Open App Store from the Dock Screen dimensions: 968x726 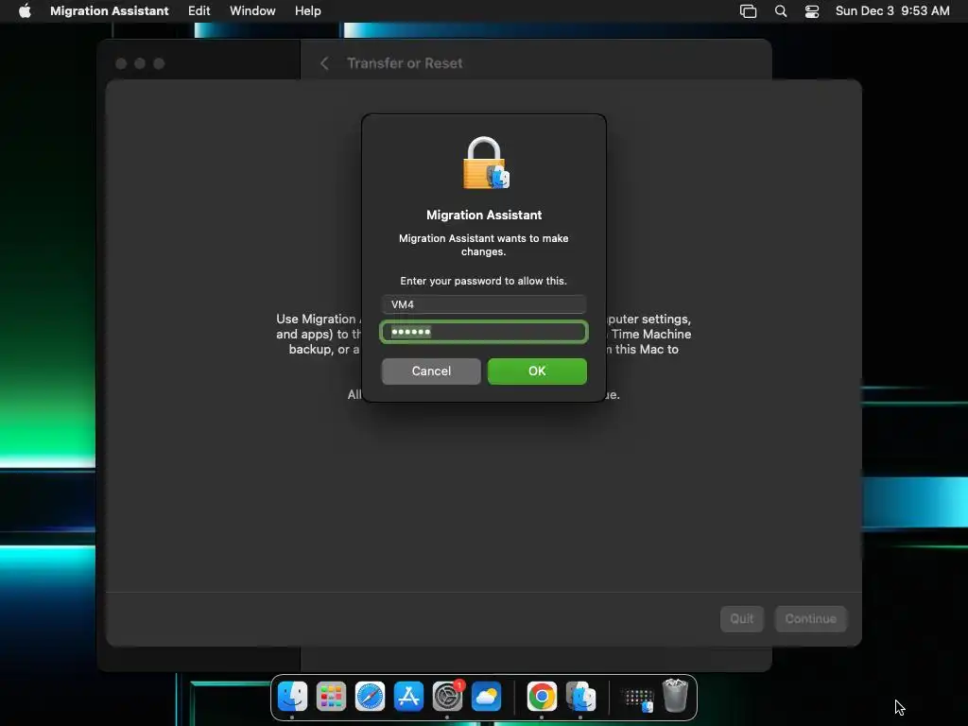(x=408, y=697)
